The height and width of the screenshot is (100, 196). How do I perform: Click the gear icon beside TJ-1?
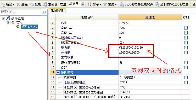tap(13, 22)
